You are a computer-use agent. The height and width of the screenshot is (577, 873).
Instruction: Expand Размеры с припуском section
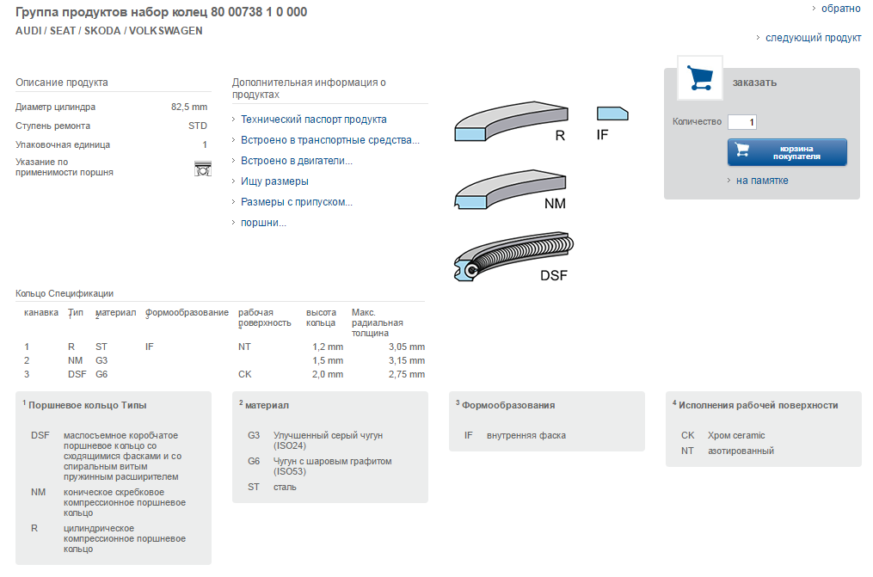pyautogui.click(x=296, y=202)
